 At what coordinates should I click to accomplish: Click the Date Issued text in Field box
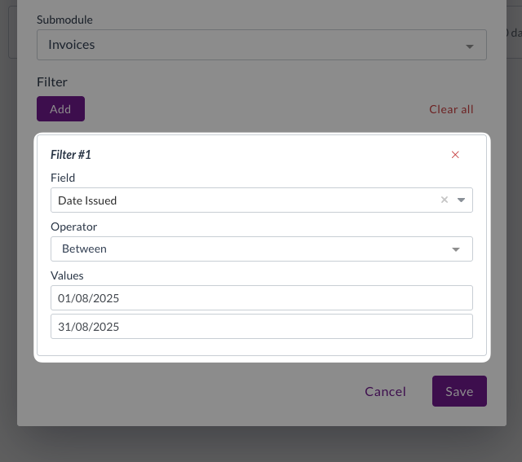pos(87,200)
